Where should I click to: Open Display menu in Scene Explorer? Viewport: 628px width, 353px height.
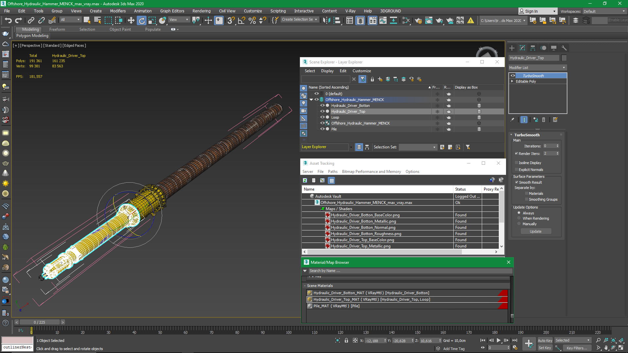click(327, 71)
